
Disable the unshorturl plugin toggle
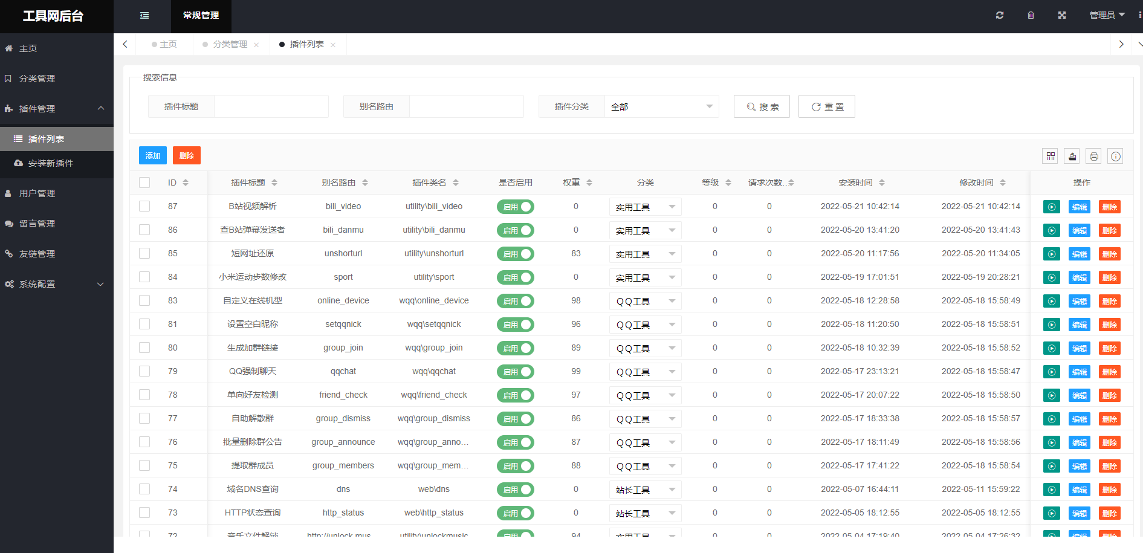515,254
